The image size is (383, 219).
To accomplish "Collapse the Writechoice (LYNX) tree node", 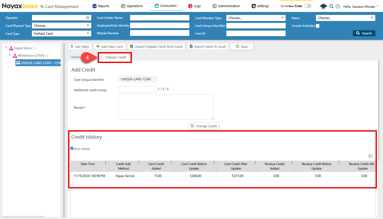I will pos(10,55).
